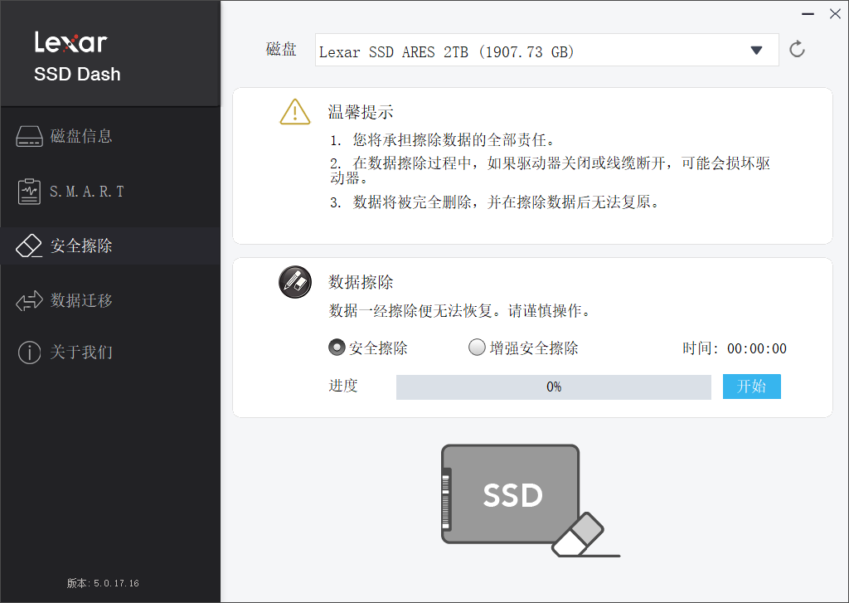Click the warning triangle icon in 温馨提示

pyautogui.click(x=294, y=111)
